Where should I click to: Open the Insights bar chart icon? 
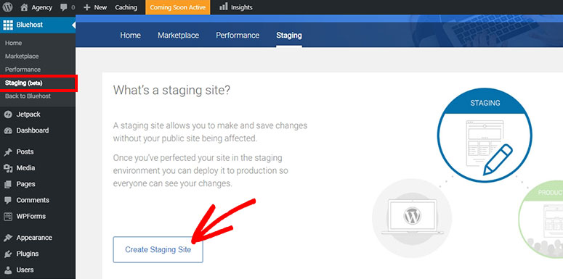pyautogui.click(x=223, y=7)
